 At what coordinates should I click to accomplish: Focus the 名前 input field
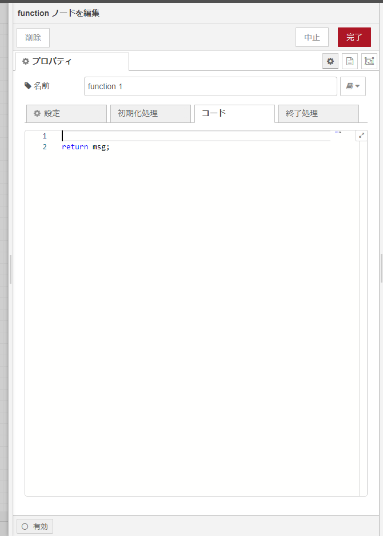[x=210, y=86]
